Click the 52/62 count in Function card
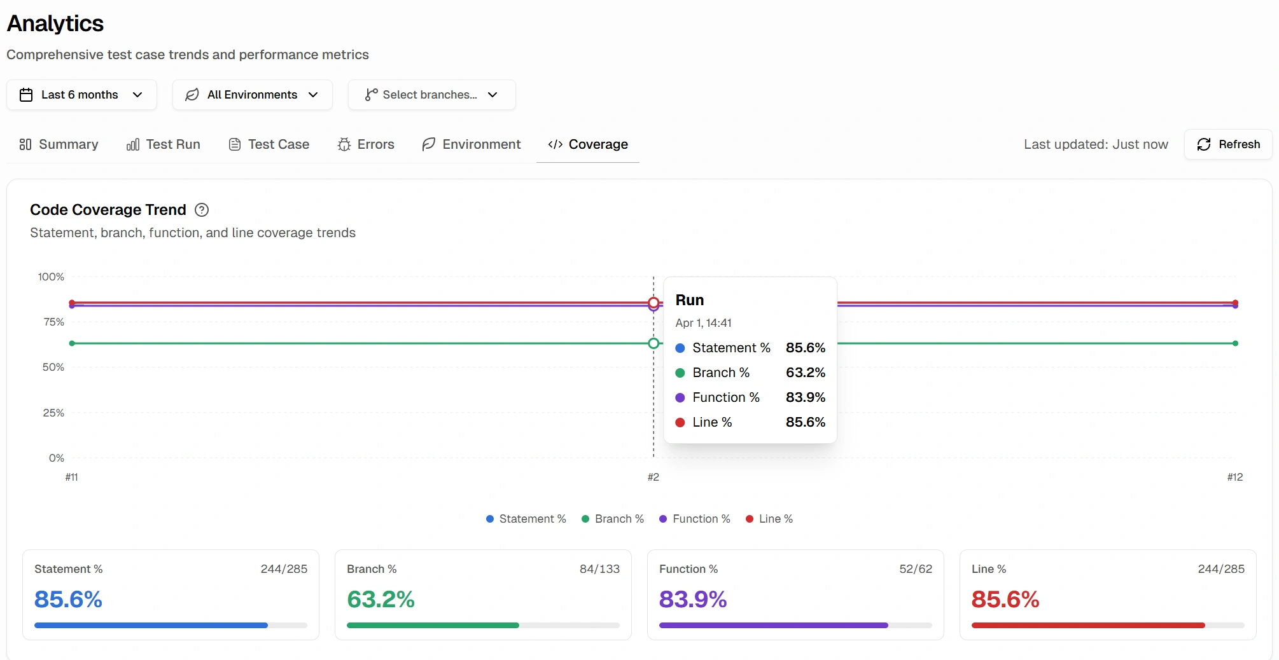1279x660 pixels. click(x=916, y=569)
